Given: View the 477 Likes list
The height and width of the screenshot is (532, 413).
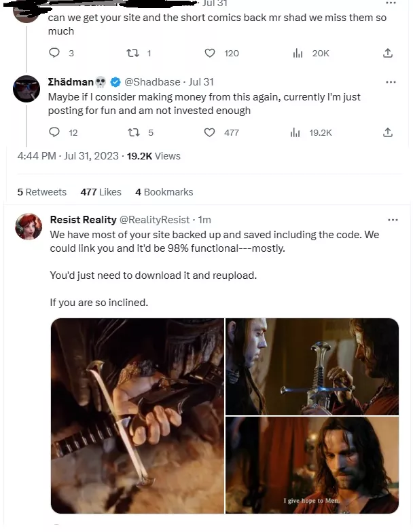Looking at the screenshot, I should (101, 192).
